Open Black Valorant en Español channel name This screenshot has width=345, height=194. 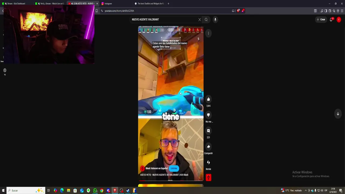(157, 168)
